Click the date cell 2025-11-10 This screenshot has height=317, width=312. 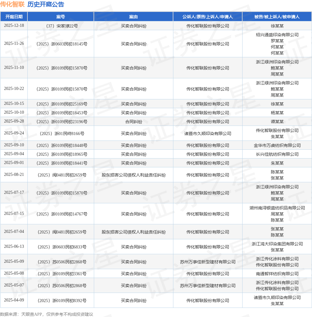tap(14, 68)
